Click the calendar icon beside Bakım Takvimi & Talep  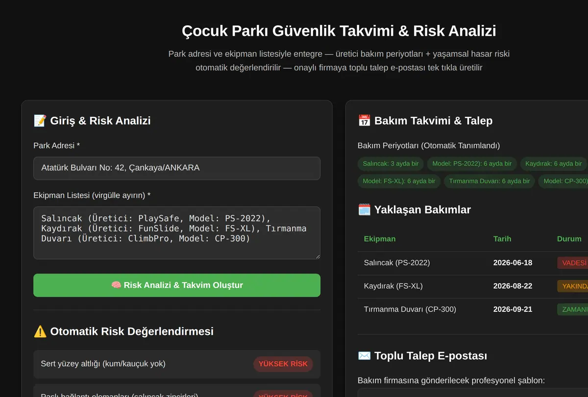tap(364, 120)
